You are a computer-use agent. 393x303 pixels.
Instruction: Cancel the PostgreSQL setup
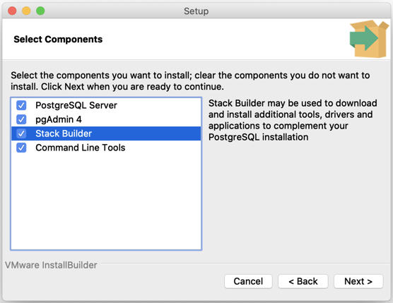tap(248, 282)
